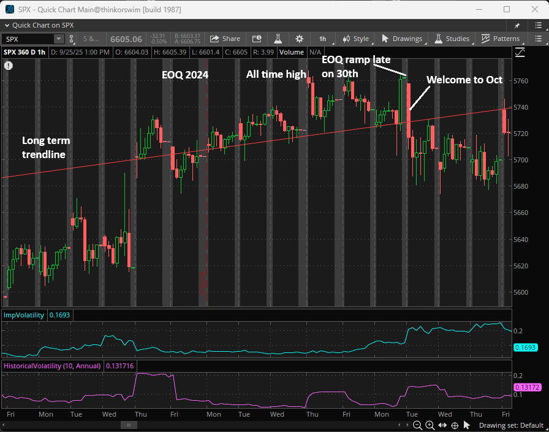
Task: Click the expand time axis arrows icon
Action: coord(442,425)
